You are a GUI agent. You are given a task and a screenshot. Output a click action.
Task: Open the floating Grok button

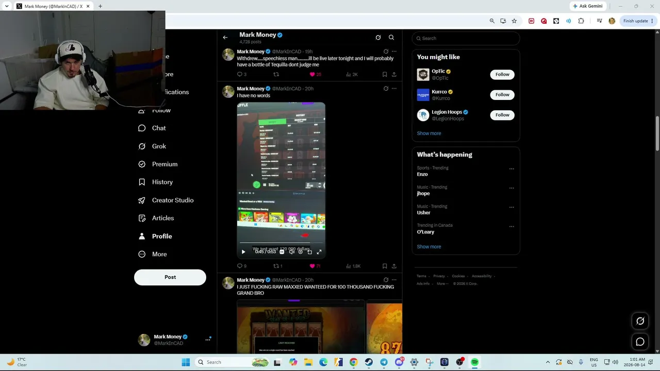(x=640, y=321)
